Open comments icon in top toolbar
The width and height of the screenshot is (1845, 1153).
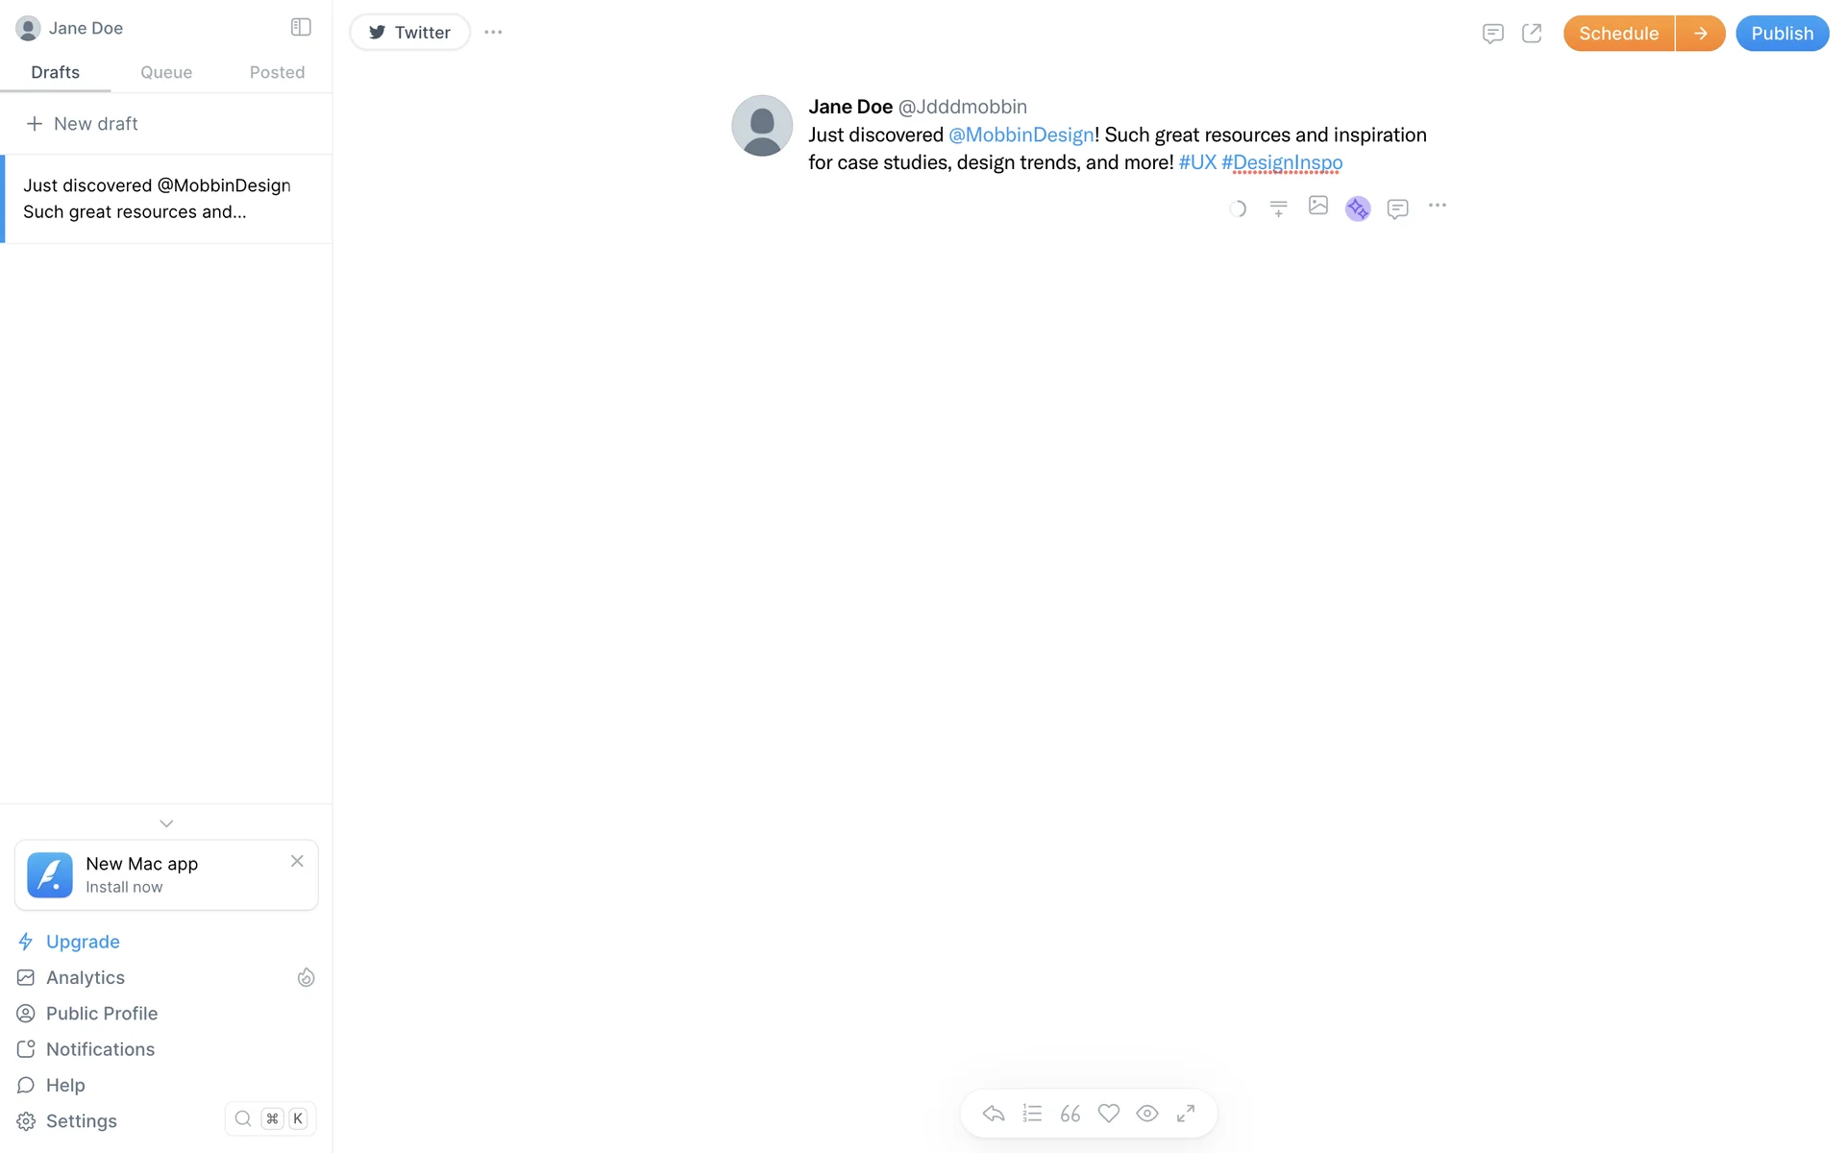tap(1492, 34)
